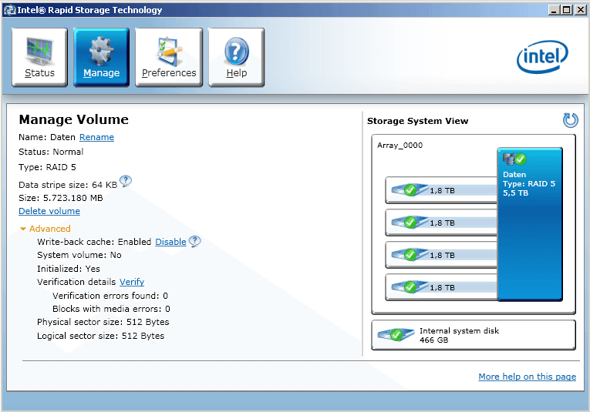
Task: Open the Status tab
Action: coord(39,57)
